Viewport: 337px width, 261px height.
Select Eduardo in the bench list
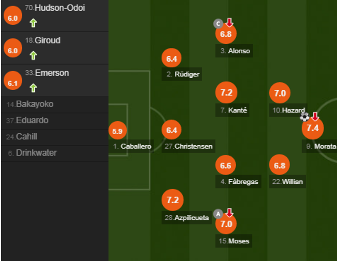32,120
